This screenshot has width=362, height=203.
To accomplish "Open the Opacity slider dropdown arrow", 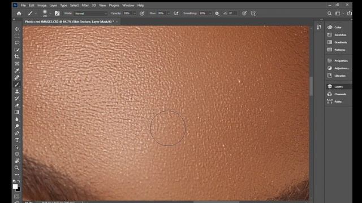I will point(135,14).
